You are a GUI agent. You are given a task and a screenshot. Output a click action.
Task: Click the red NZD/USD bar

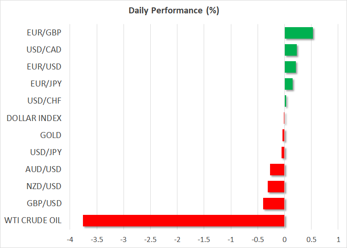coord(276,186)
